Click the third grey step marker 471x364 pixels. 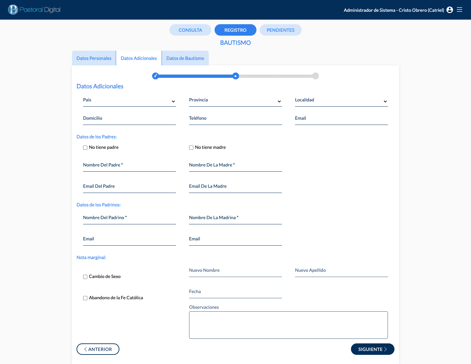(315, 76)
